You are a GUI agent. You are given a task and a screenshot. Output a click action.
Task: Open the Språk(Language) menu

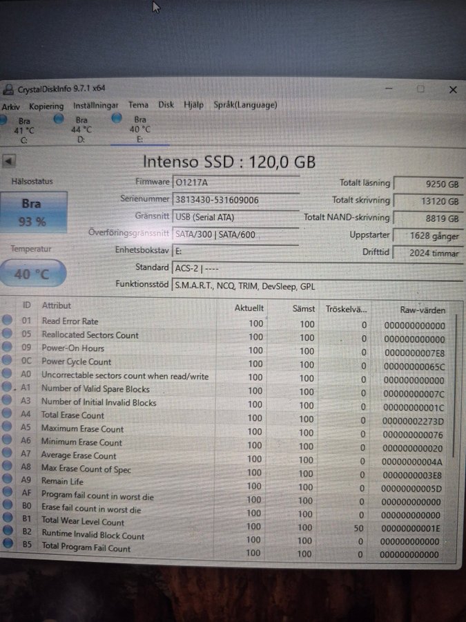(x=245, y=105)
